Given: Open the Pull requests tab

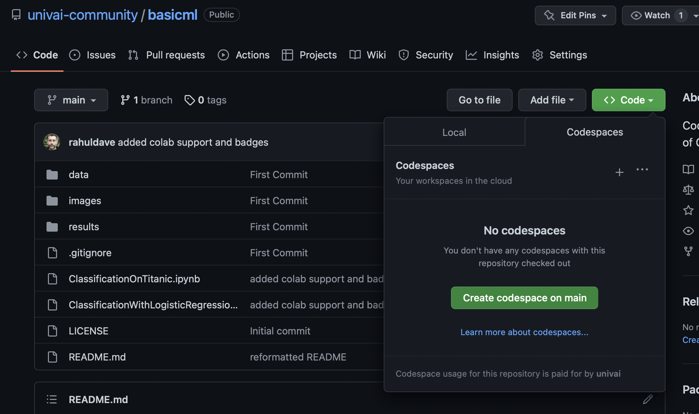Looking at the screenshot, I should click(x=167, y=55).
